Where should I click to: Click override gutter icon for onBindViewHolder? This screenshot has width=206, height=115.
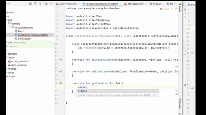pos(61,72)
